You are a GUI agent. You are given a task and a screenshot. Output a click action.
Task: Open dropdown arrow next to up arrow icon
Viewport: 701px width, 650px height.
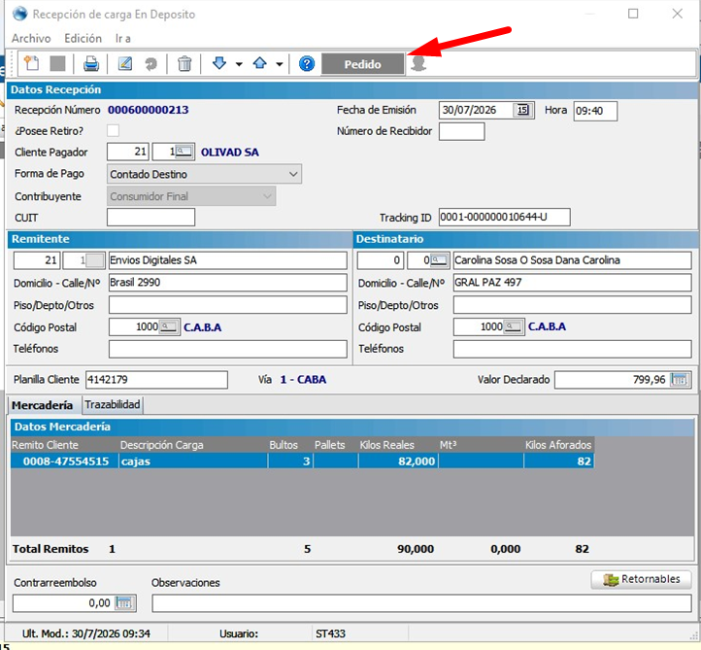pos(280,64)
